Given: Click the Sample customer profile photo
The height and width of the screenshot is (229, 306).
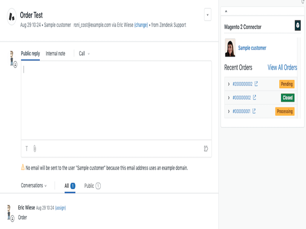Looking at the screenshot, I should tap(230, 48).
